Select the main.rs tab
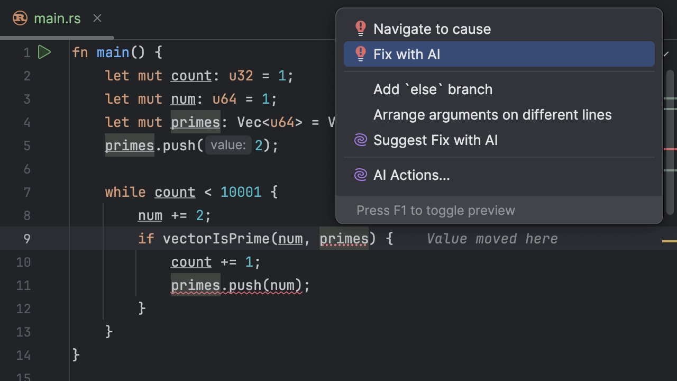 tap(57, 19)
